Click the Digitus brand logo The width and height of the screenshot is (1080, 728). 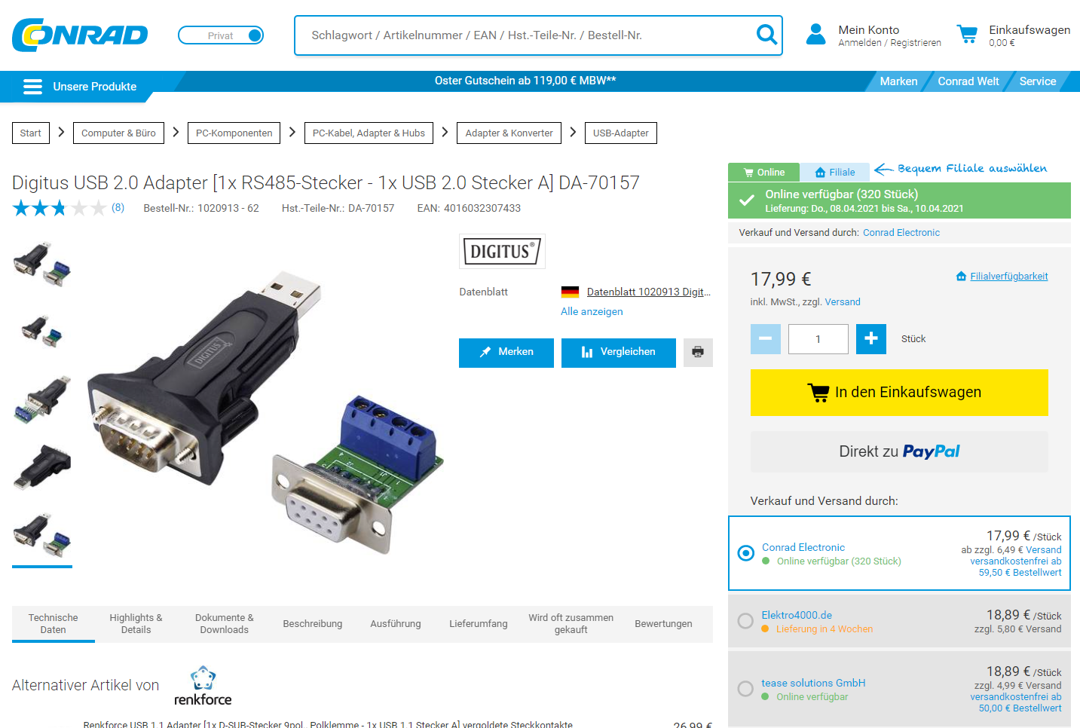pyautogui.click(x=502, y=251)
